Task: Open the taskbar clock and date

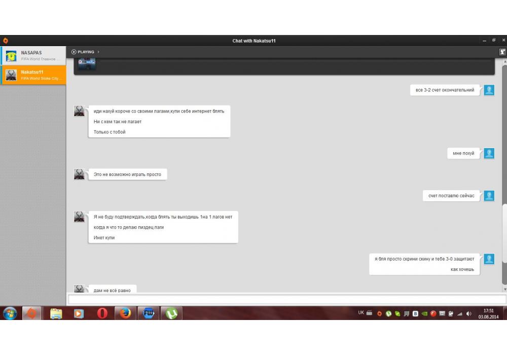Action: pyautogui.click(x=488, y=313)
